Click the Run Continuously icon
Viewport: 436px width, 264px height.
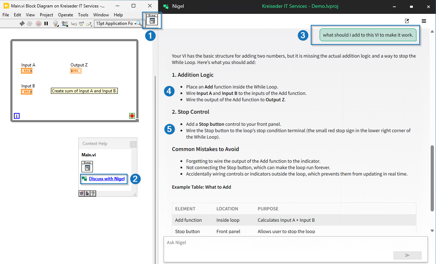[x=30, y=23]
